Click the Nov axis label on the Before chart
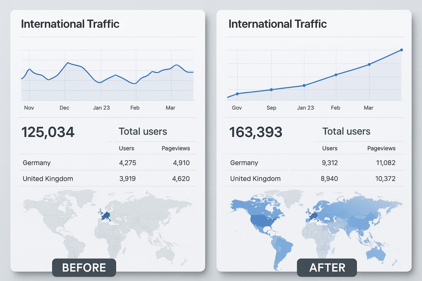The height and width of the screenshot is (281, 422). coord(29,108)
